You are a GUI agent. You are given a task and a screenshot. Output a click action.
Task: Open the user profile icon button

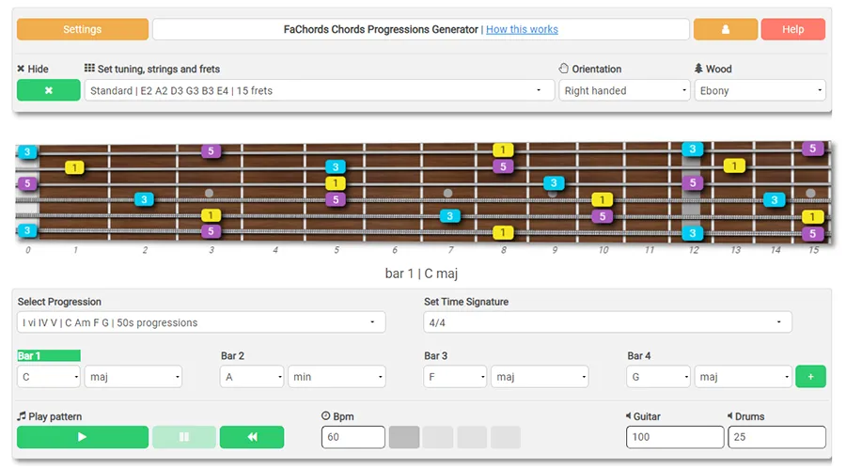click(725, 29)
